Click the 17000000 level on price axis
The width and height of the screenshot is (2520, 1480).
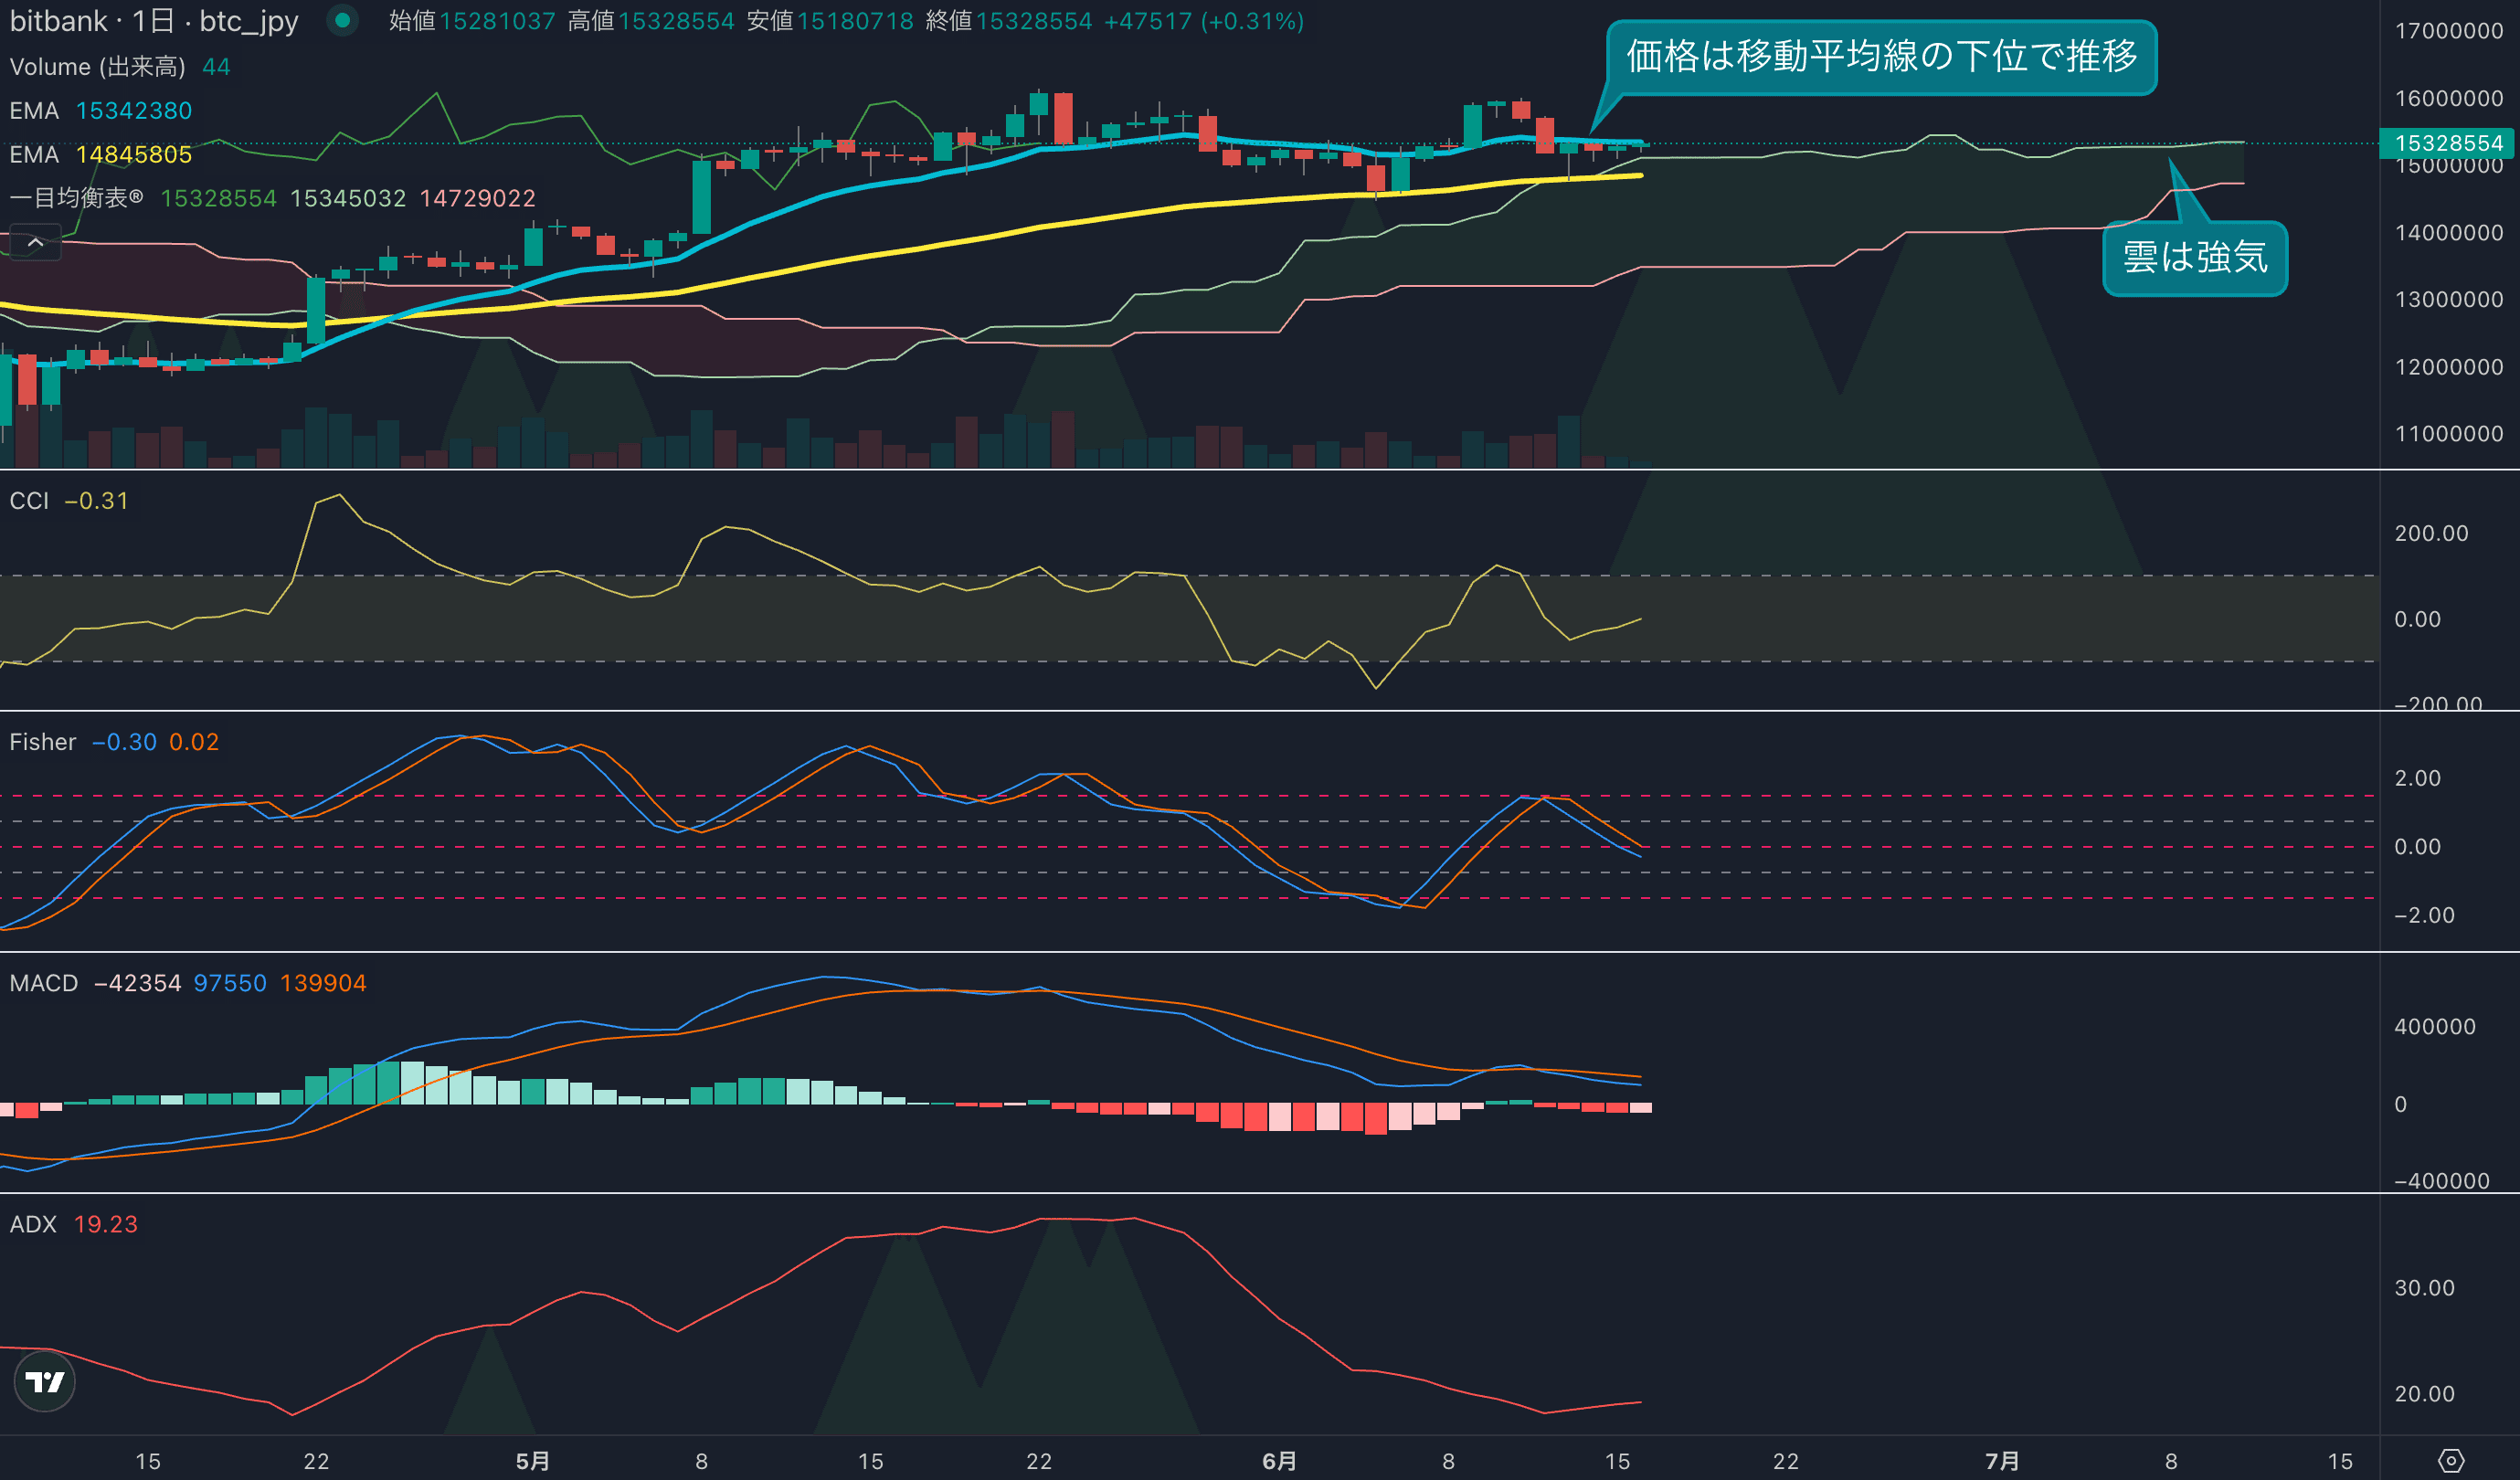(2448, 31)
